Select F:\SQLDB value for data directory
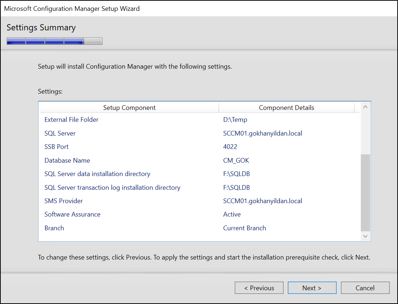This screenshot has height=304, width=398. click(236, 174)
